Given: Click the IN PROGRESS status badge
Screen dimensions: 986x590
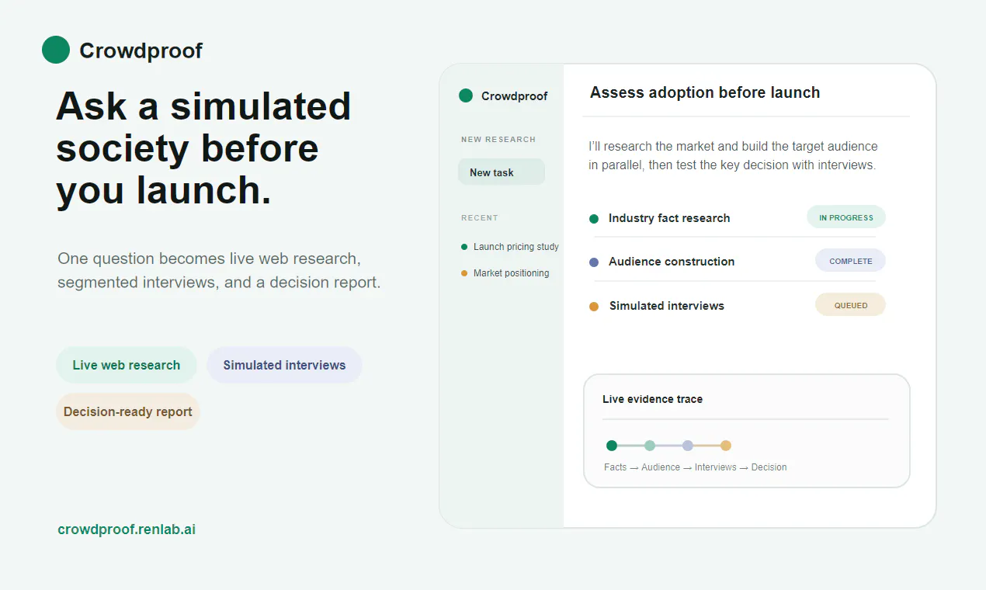Looking at the screenshot, I should (846, 217).
